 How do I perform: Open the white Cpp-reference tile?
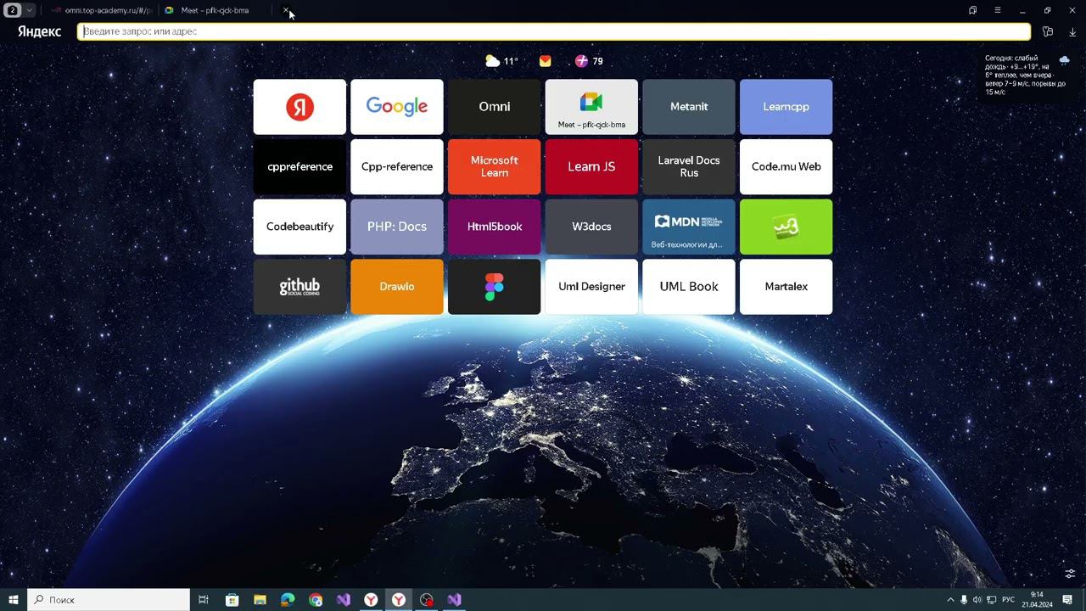[397, 167]
